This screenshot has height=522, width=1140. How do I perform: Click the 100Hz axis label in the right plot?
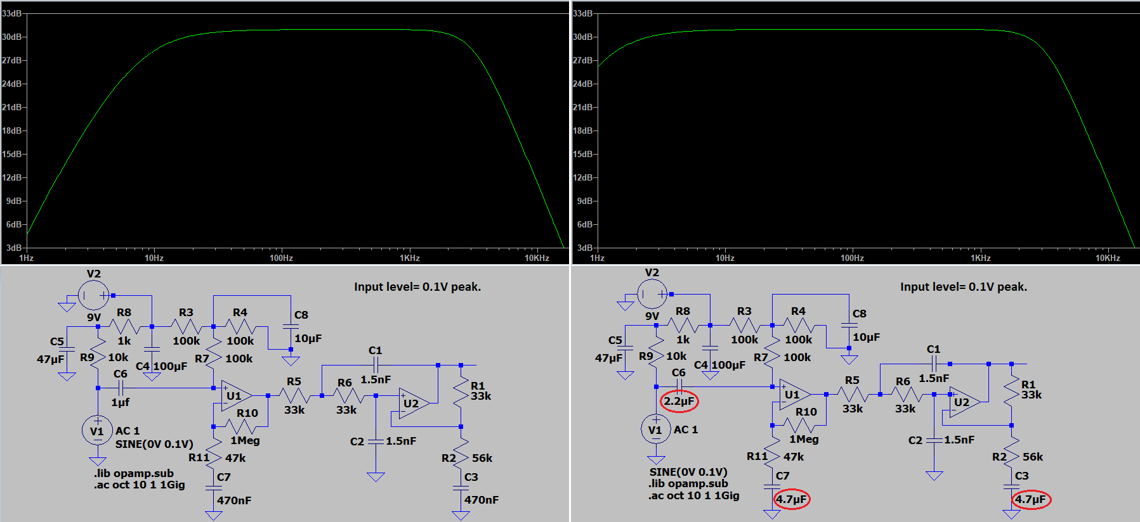[852, 258]
